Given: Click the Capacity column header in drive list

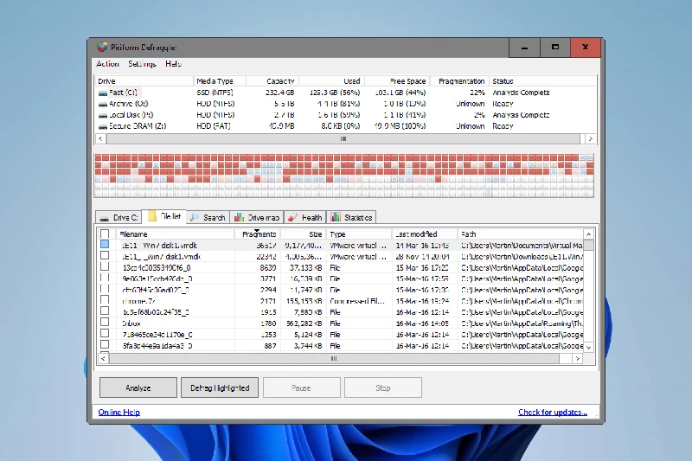Looking at the screenshot, I should point(272,81).
